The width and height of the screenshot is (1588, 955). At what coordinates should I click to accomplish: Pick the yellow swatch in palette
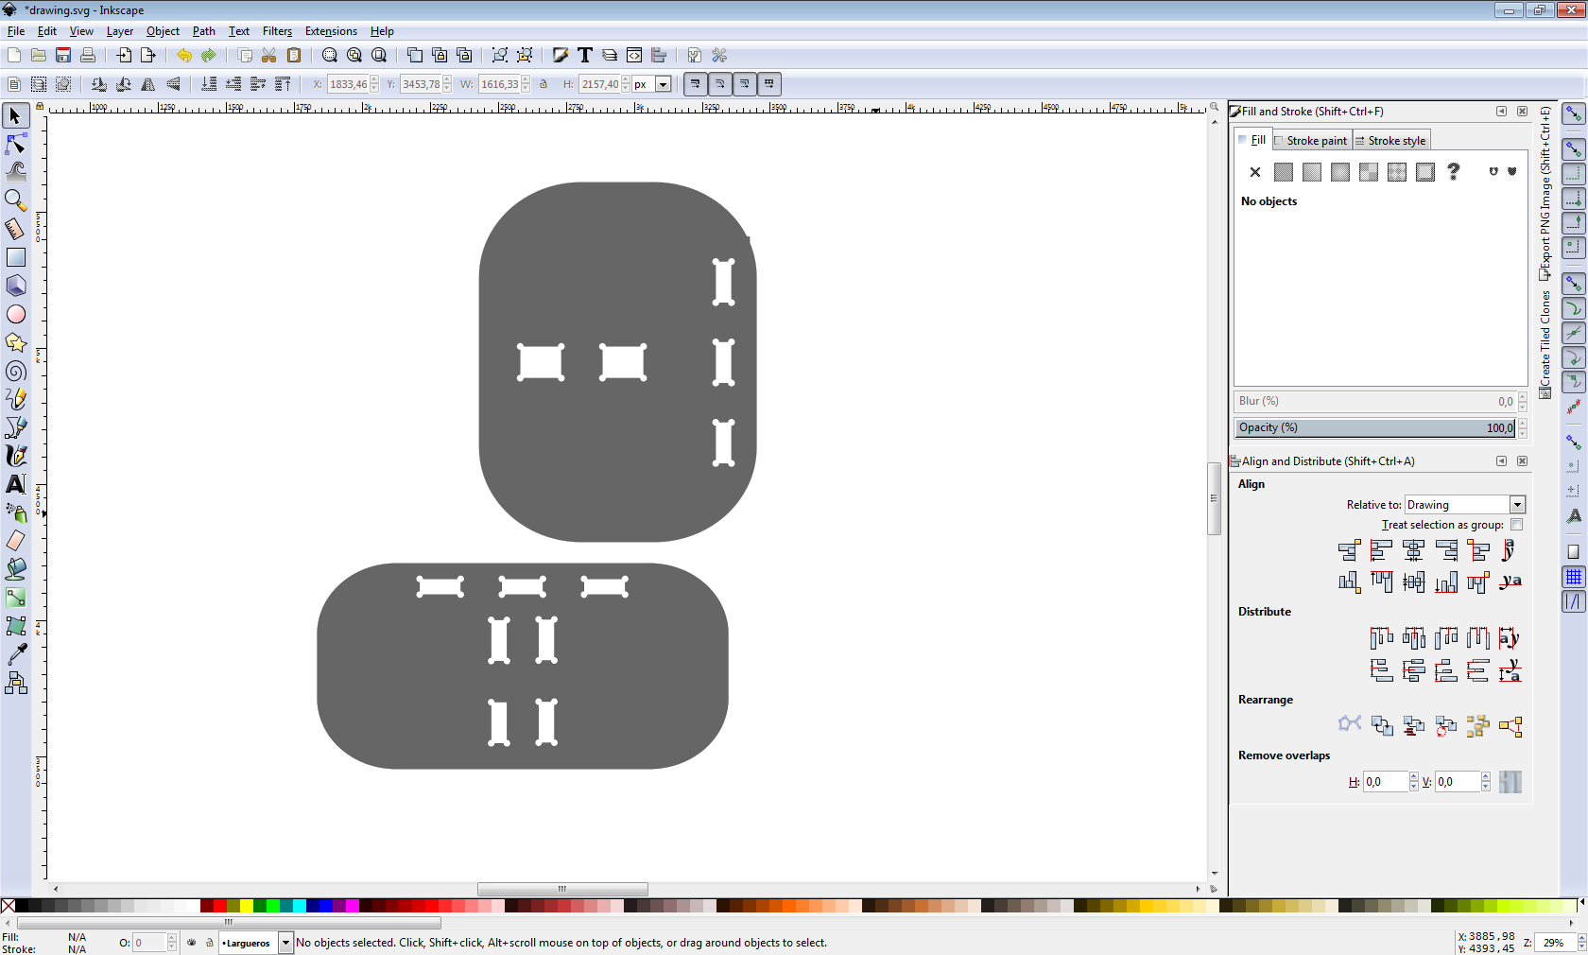[247, 906]
